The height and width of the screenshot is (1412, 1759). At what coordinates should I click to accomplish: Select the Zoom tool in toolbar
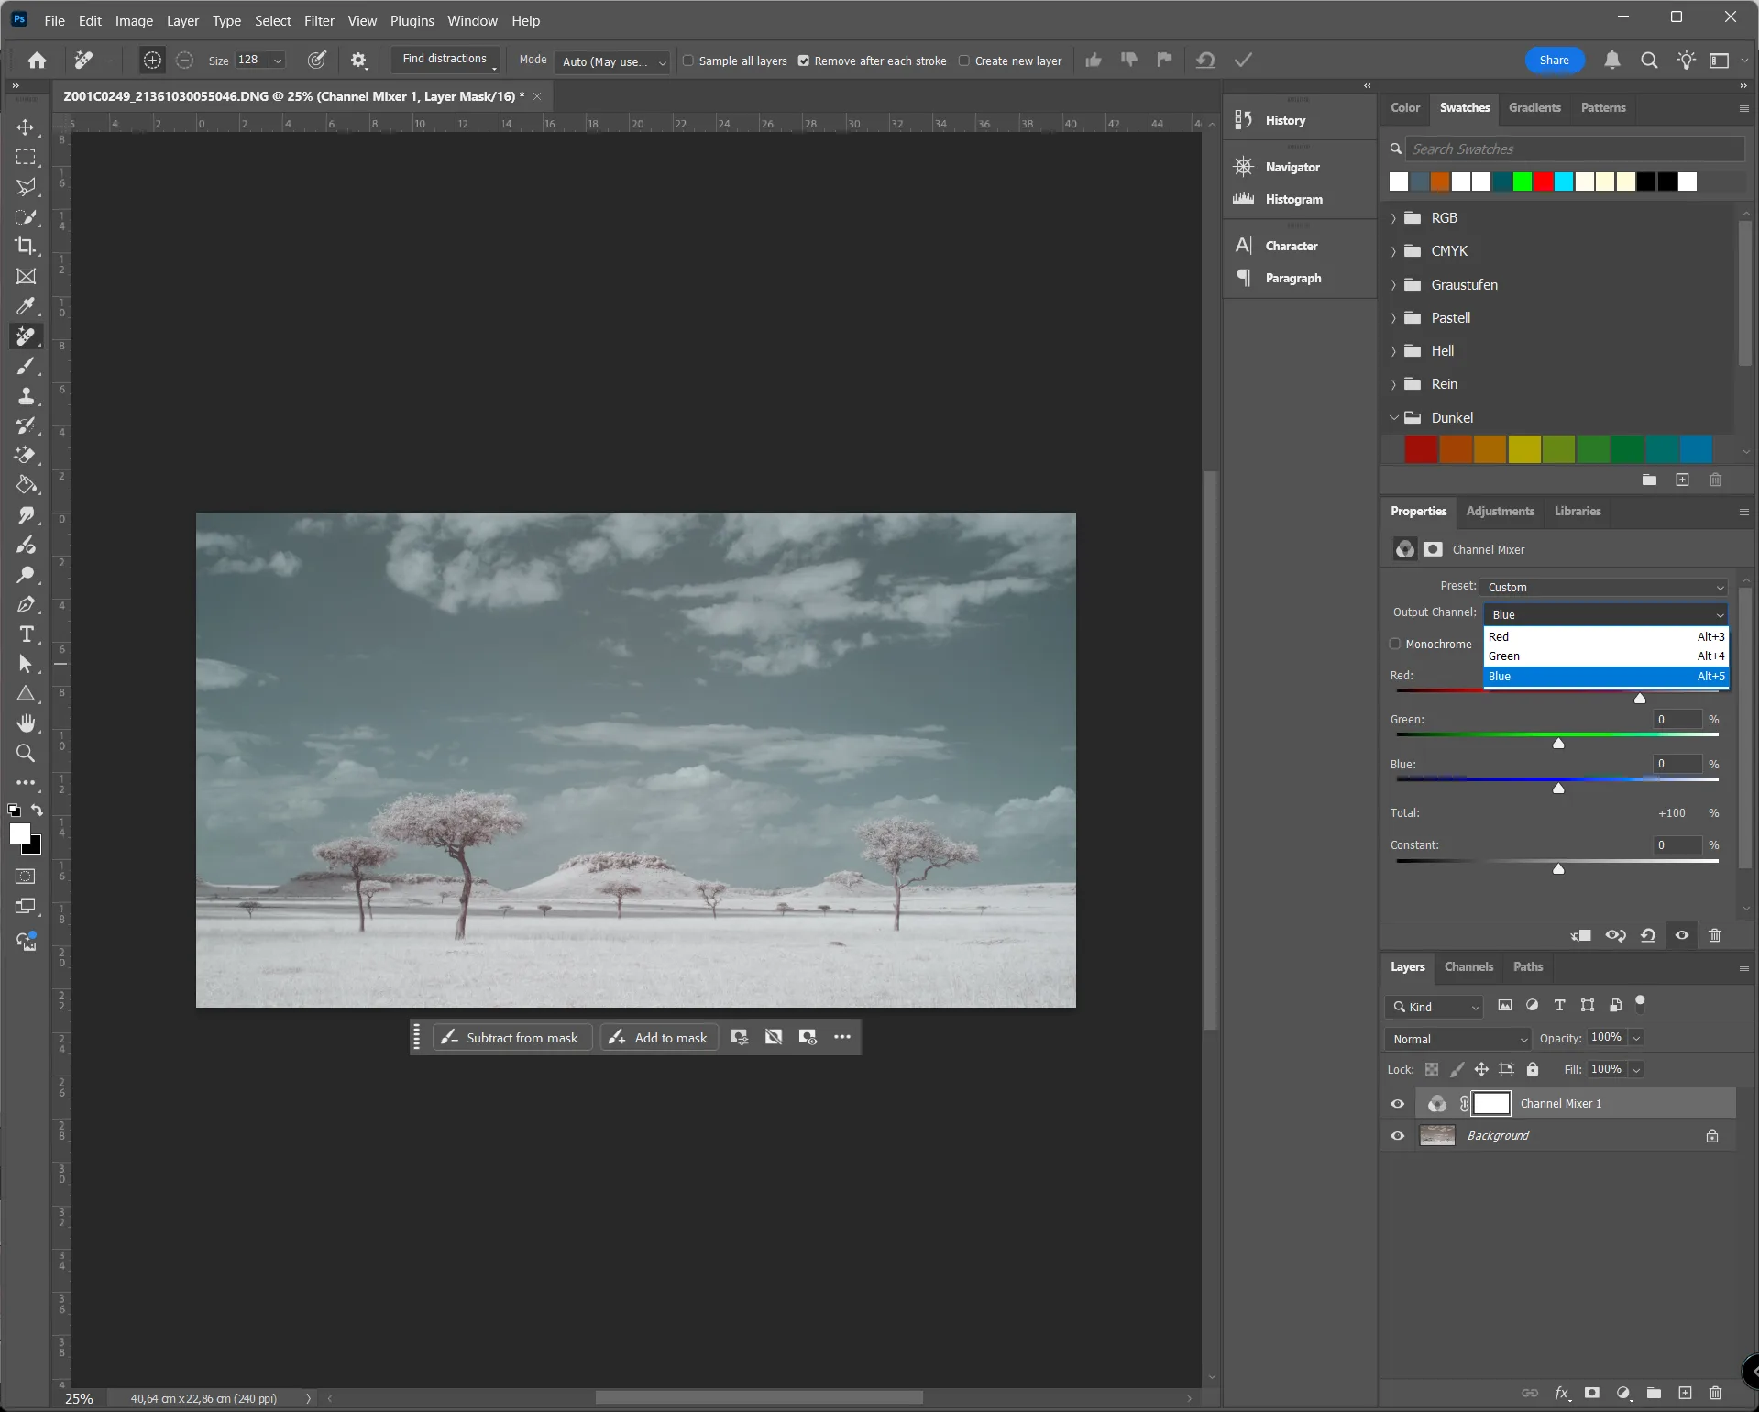(x=26, y=754)
